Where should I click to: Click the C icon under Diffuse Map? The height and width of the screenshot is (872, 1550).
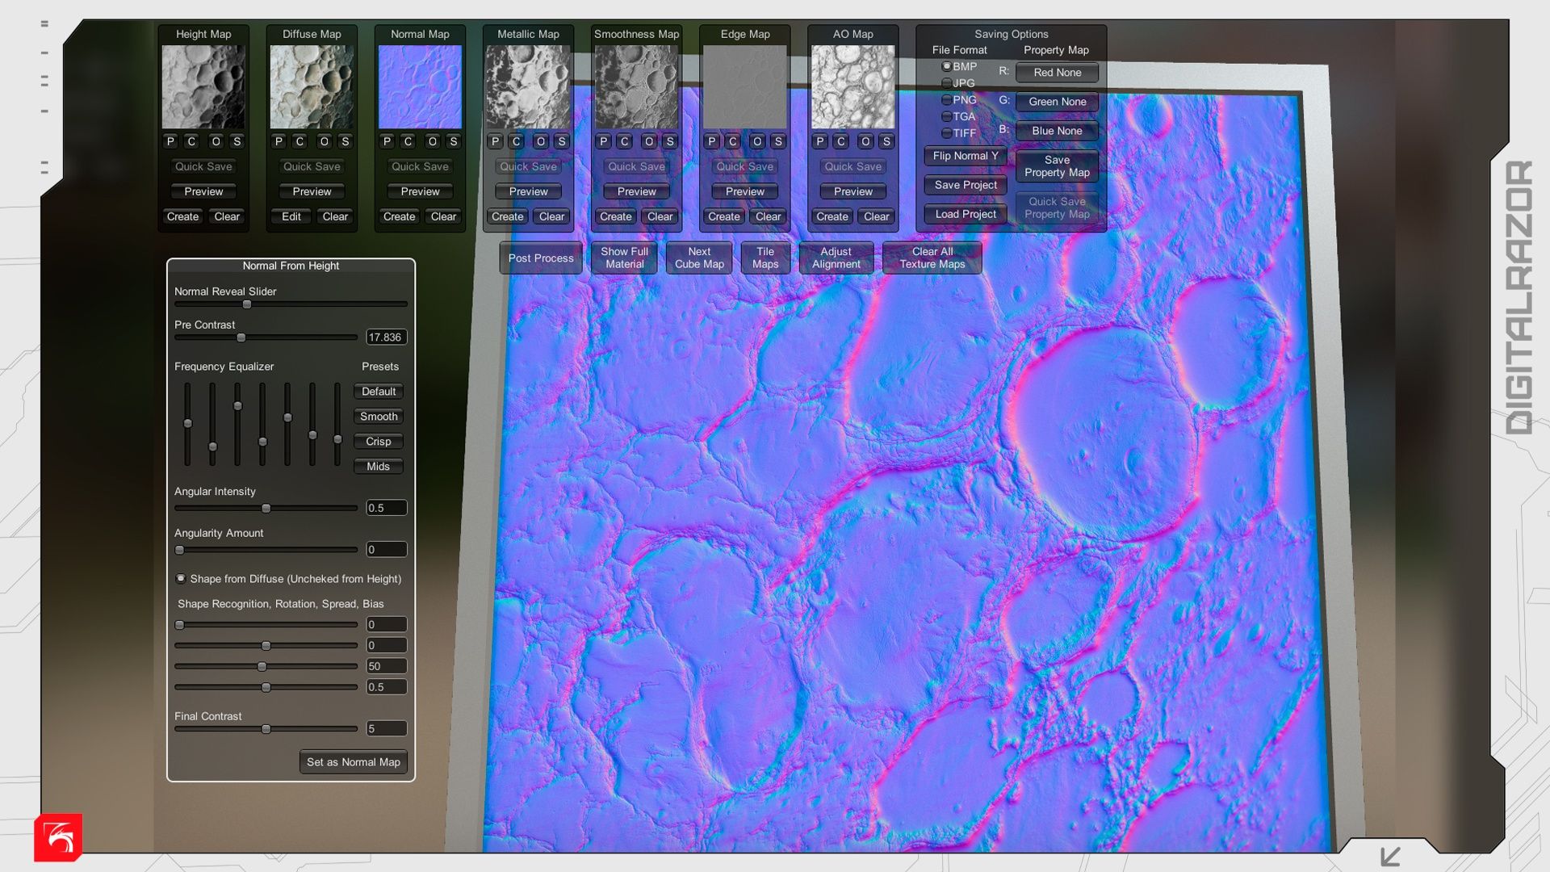coord(300,141)
